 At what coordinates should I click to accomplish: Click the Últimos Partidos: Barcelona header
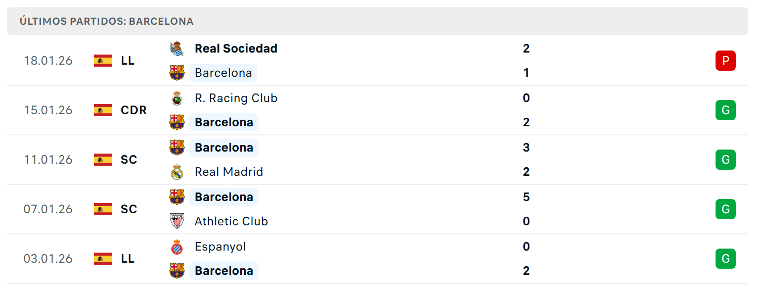[107, 21]
